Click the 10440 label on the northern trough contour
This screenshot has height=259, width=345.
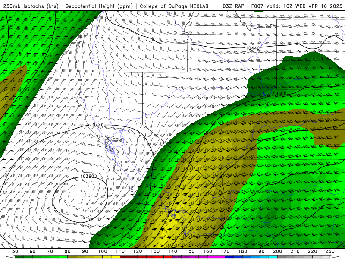click(253, 48)
